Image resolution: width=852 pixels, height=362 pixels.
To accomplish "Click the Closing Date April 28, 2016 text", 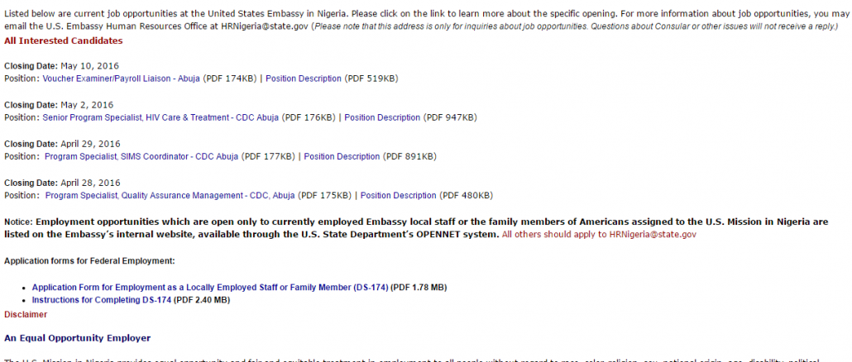I will 63,183.
